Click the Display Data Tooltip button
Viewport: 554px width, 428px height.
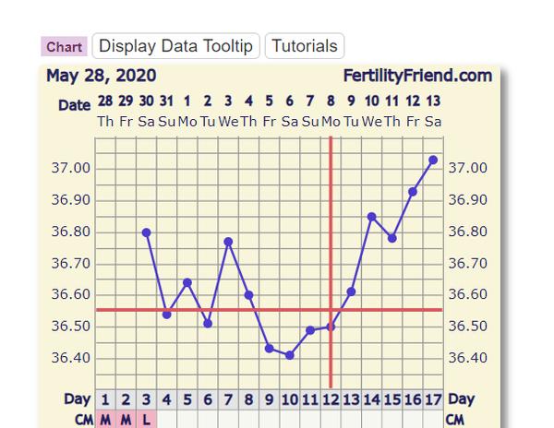(176, 45)
